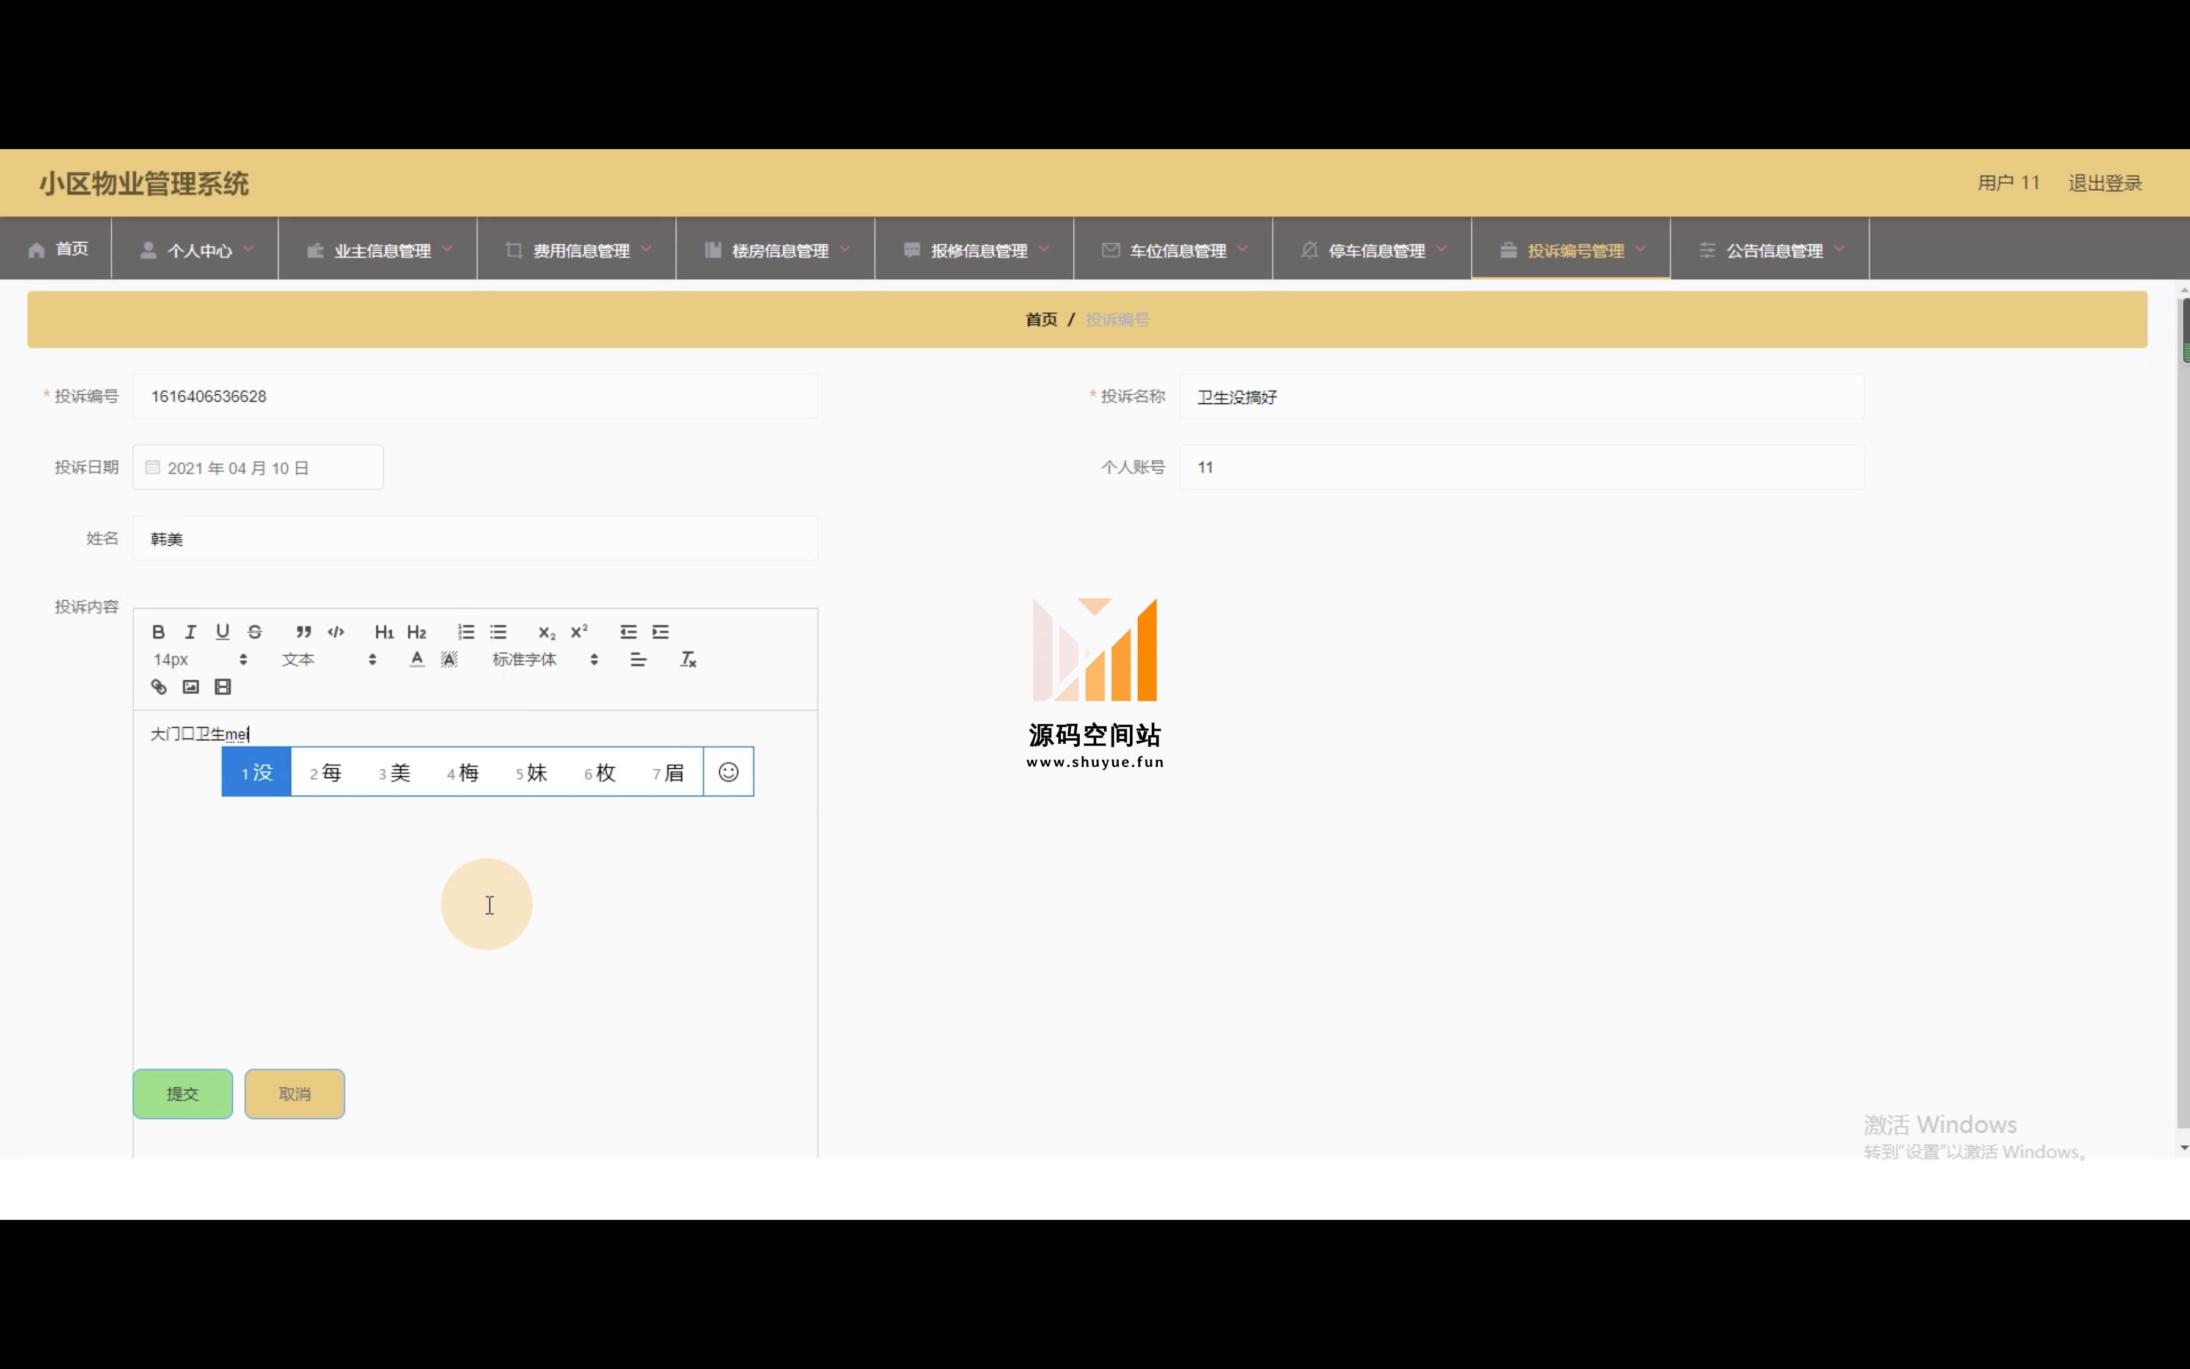Create an ordered numbered list

pyautogui.click(x=466, y=632)
